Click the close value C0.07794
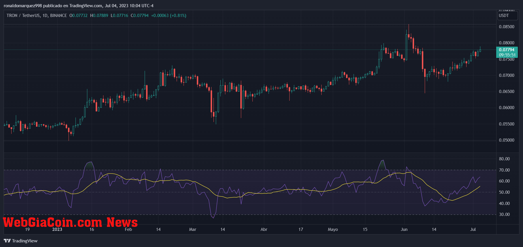The width and height of the screenshot is (523, 247). pos(140,16)
